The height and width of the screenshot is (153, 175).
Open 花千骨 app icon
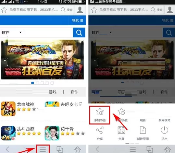[52, 133]
